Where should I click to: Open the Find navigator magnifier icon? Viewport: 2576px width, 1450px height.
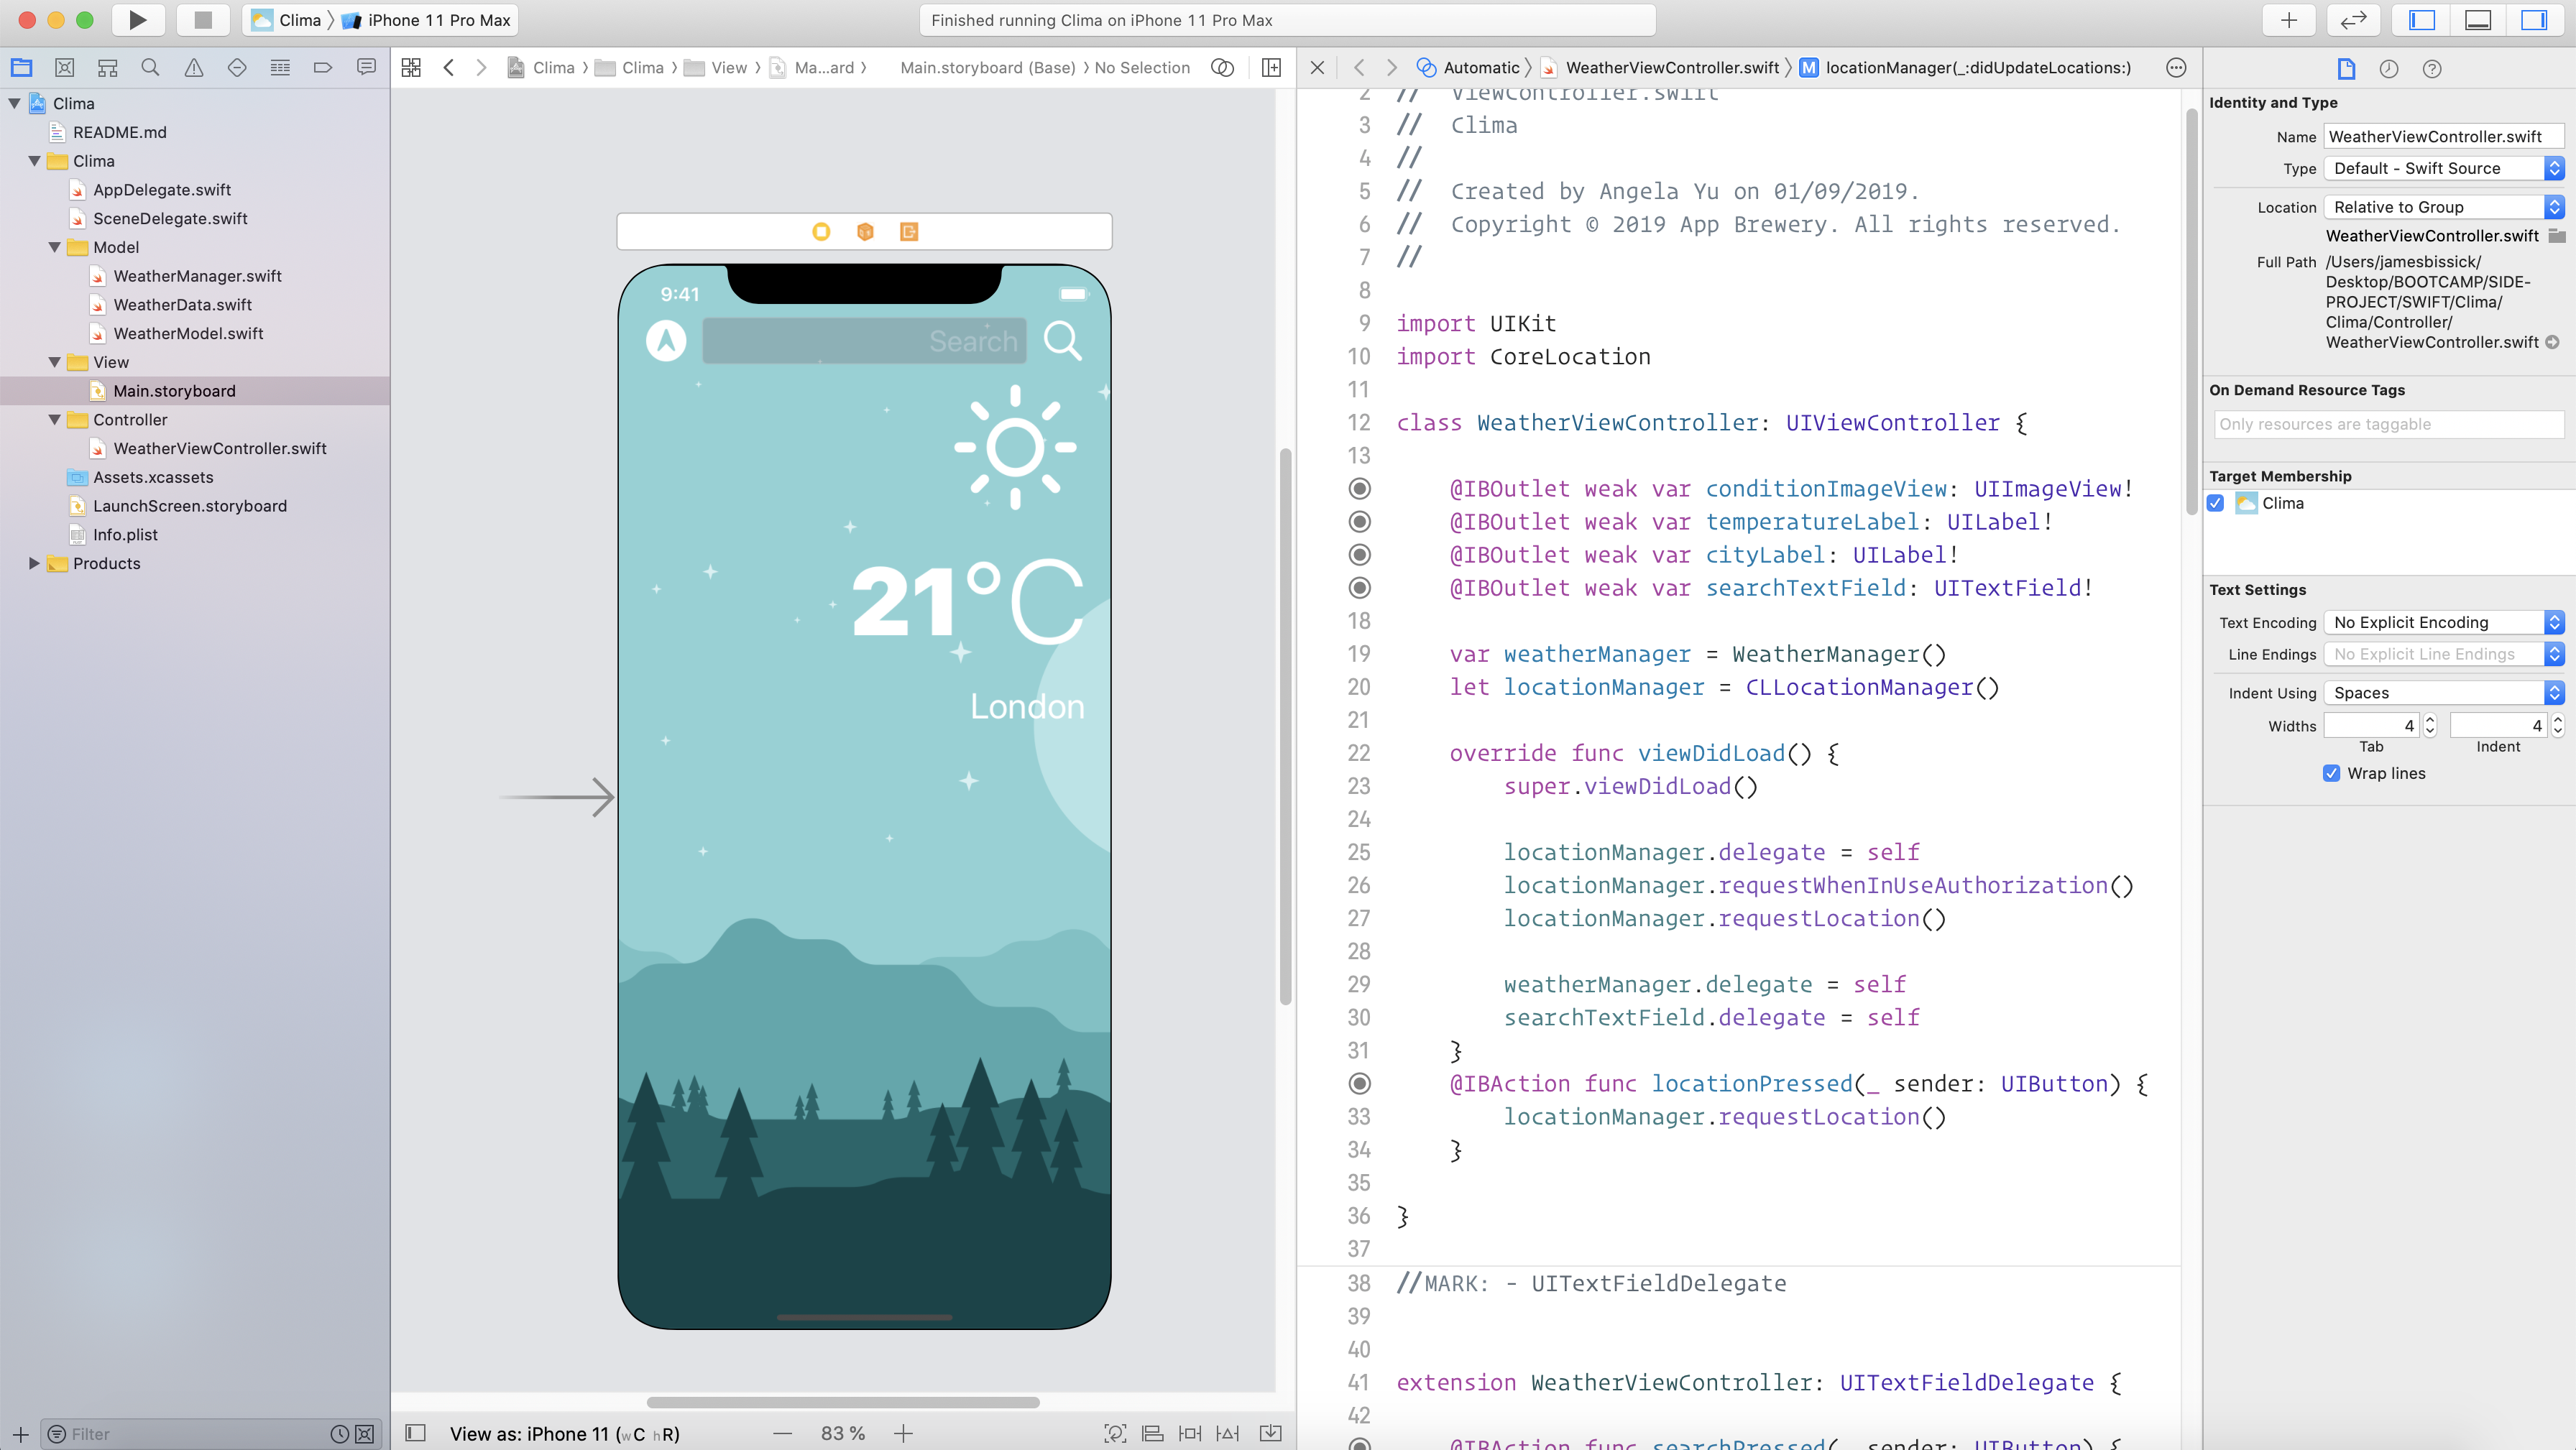[x=150, y=68]
